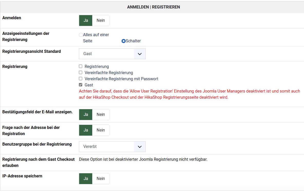Click Ja for Frage nach der Adresse

[86, 130]
